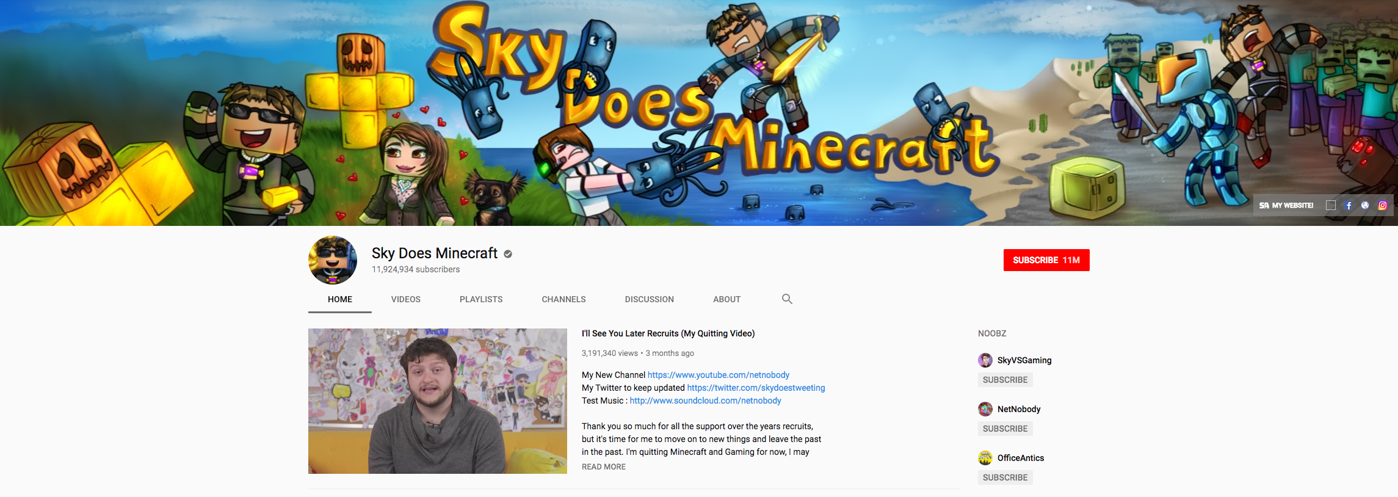The height and width of the screenshot is (497, 1398).
Task: Click the red SUBSCRIBE 11M button
Action: (x=1046, y=260)
